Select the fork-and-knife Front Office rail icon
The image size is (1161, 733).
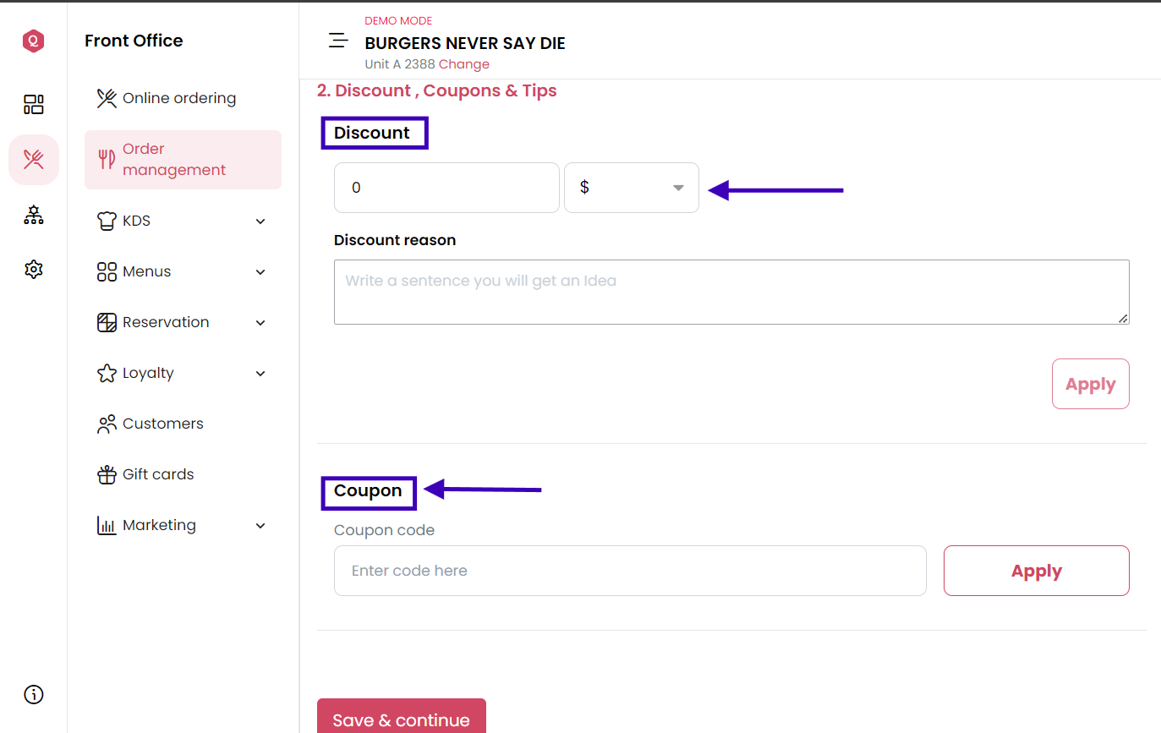tap(33, 159)
